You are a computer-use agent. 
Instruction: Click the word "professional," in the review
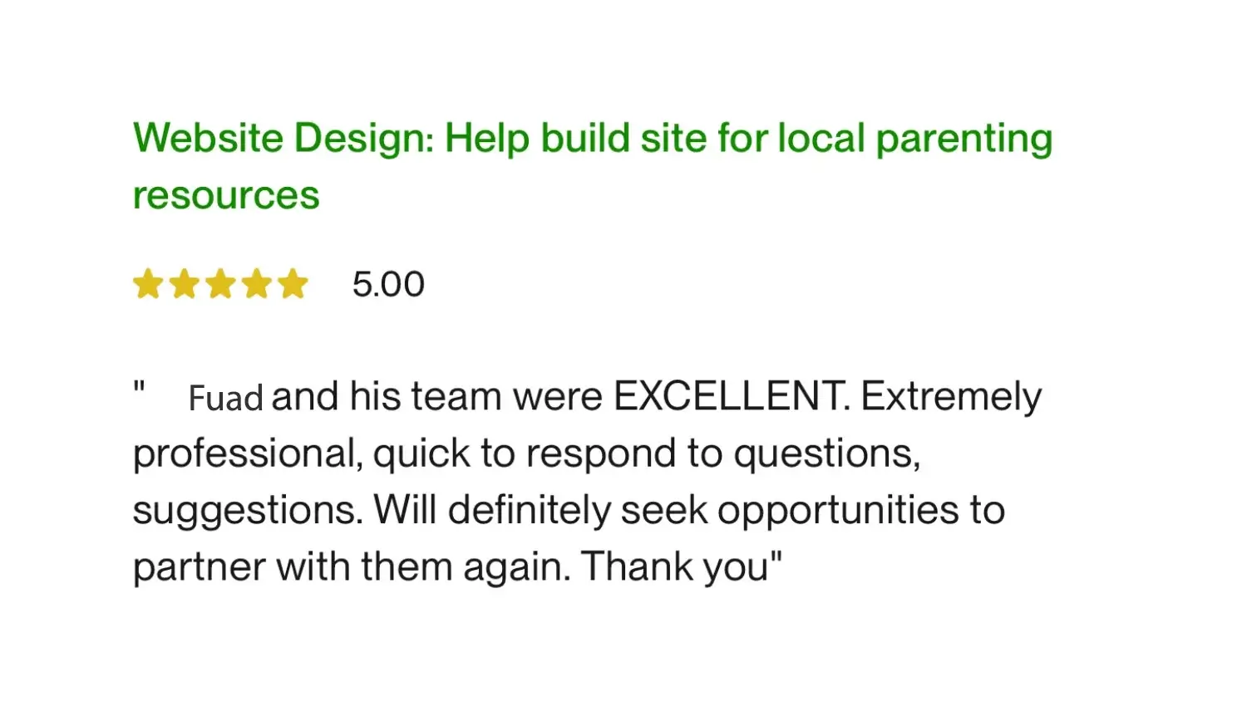pos(248,454)
